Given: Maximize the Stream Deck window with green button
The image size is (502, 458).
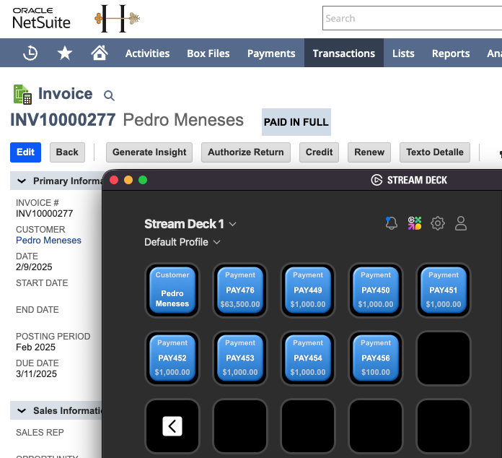Looking at the screenshot, I should (143, 180).
